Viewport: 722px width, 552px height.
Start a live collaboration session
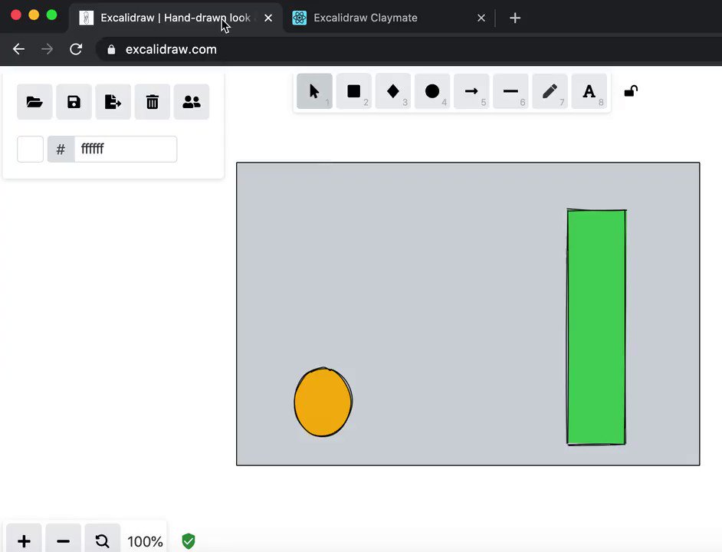point(191,101)
